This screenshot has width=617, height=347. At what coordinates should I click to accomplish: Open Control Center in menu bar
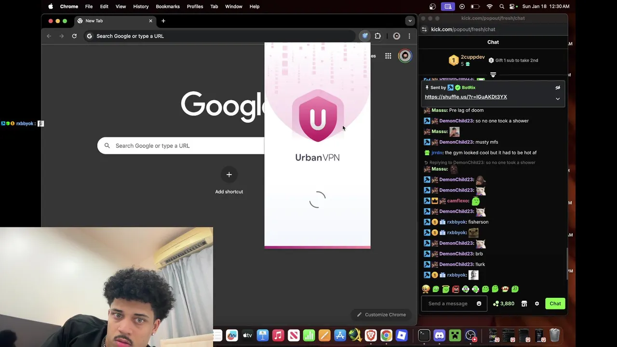(x=513, y=6)
